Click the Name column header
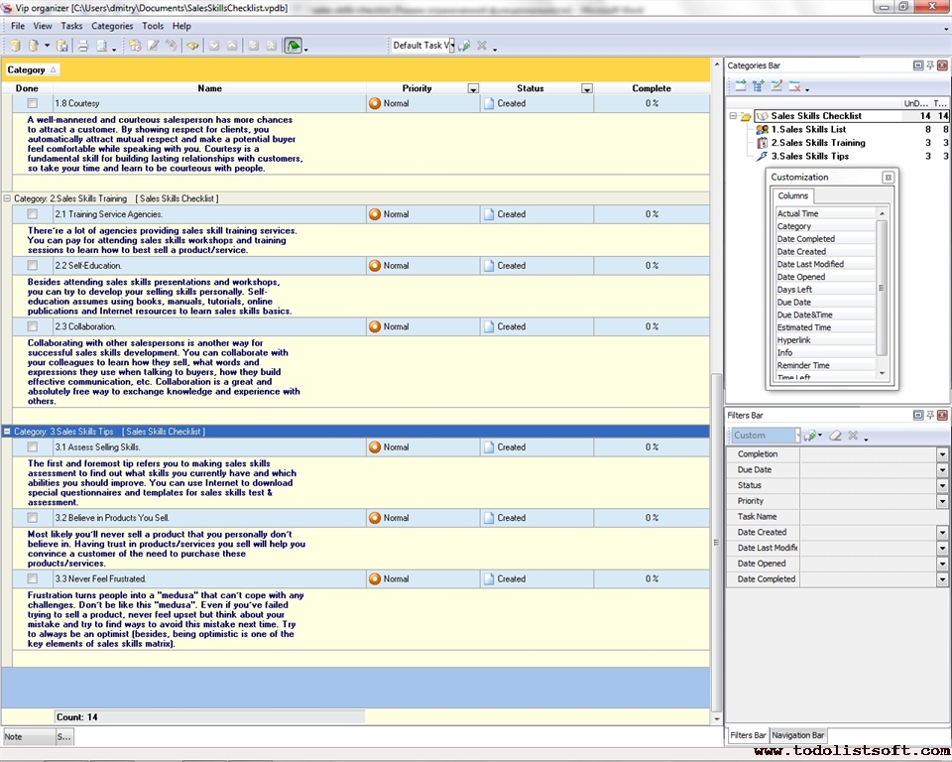Viewport: 952px width, 762px height. click(209, 88)
